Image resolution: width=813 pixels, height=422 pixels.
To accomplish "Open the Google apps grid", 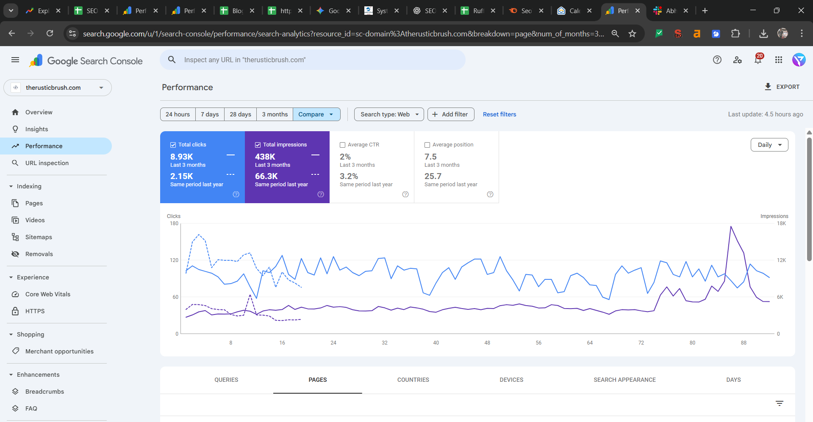I will [779, 60].
